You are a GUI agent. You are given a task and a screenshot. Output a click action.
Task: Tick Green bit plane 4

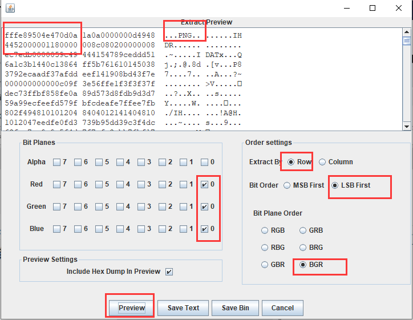(x=120, y=206)
